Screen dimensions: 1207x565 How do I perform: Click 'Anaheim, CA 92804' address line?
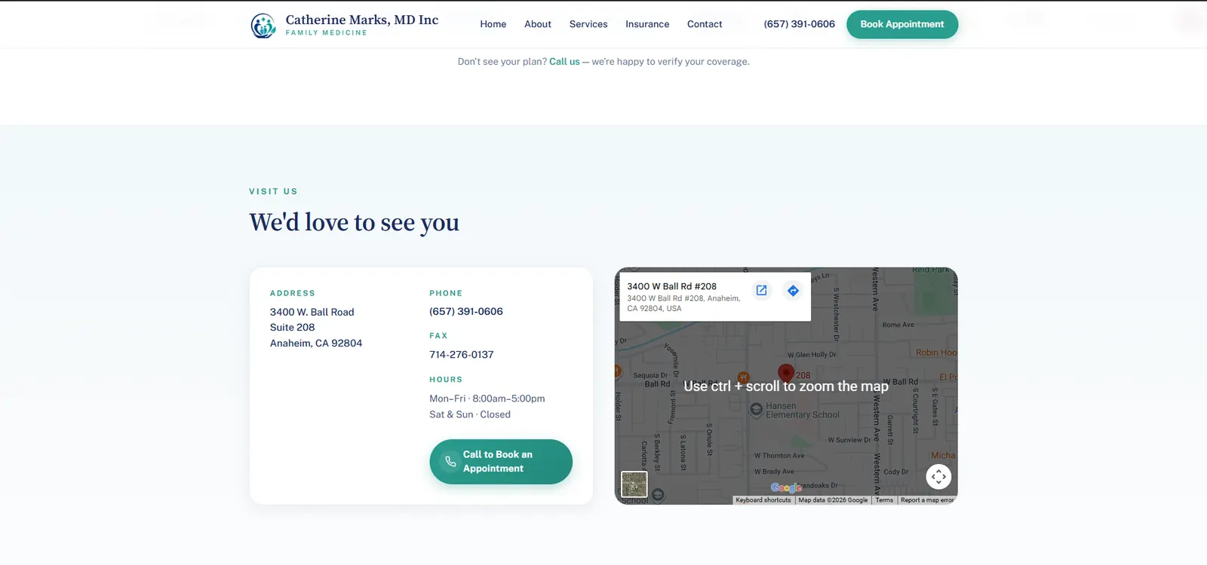click(x=316, y=343)
